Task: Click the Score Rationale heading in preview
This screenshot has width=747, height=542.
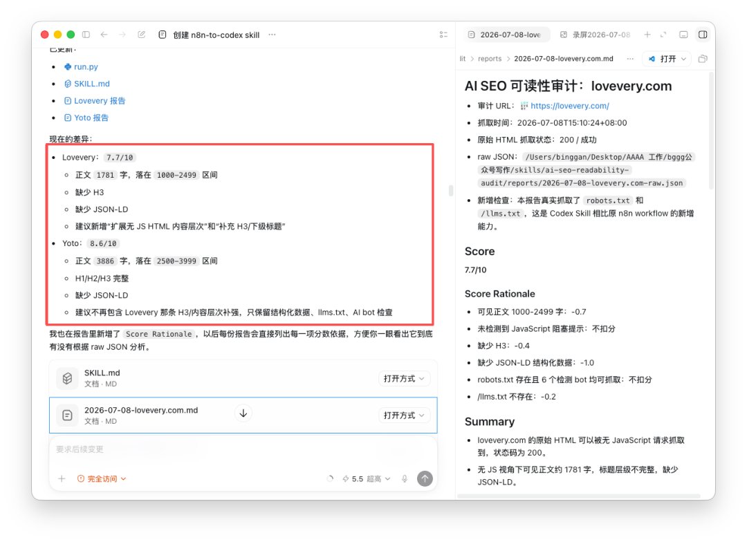Action: click(500, 294)
